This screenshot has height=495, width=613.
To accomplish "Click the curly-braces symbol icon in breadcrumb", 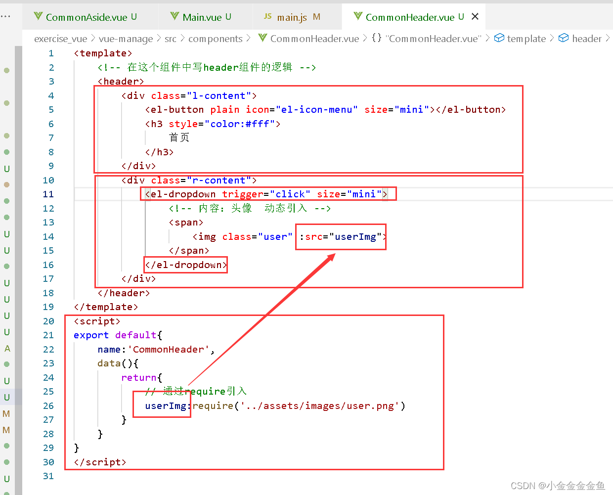I will (377, 38).
